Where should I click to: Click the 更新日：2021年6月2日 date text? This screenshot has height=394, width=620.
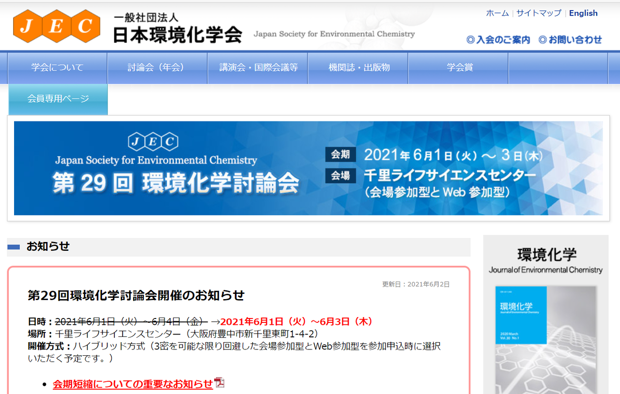pos(416,284)
